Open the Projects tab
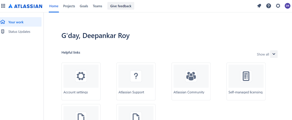292x120 pixels. point(69,6)
